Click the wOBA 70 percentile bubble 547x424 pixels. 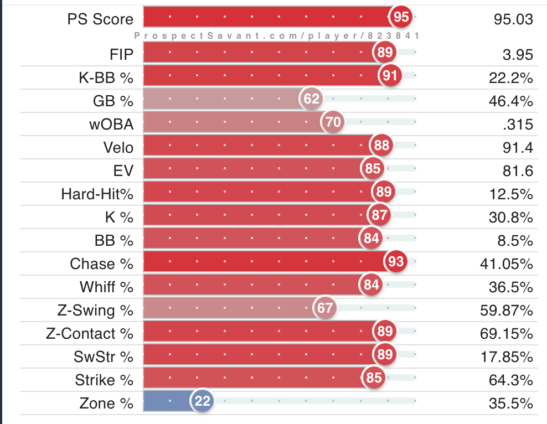point(333,122)
